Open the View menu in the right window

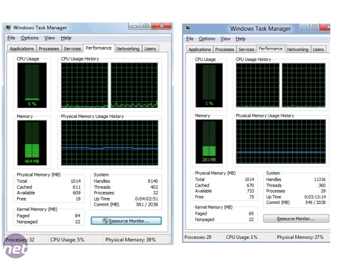click(225, 39)
